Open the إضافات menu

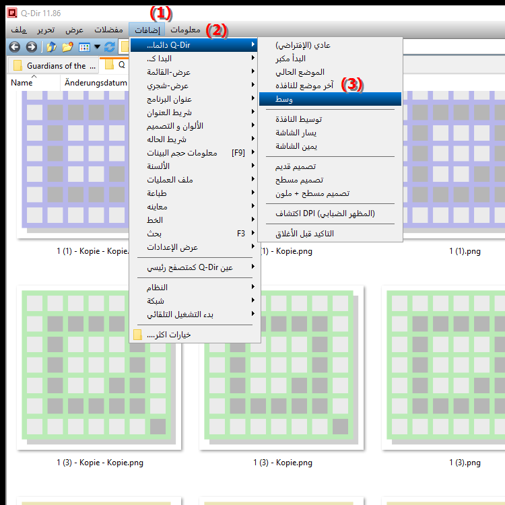point(147,30)
